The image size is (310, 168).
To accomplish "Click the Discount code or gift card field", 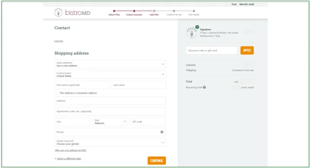I will click(211, 50).
